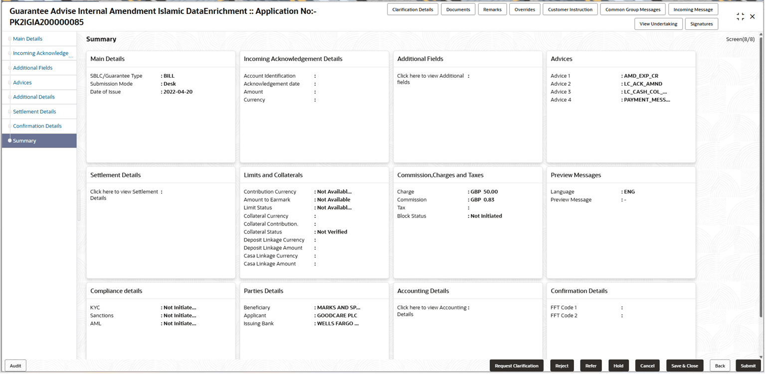Go Back to previous screen
Image resolution: width=765 pixels, height=374 pixels.
720,366
